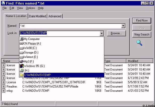155x107 pixels.
Task: Choose C:\WINDOWS\TEMP folder in dropdown list
Action: click(62, 75)
